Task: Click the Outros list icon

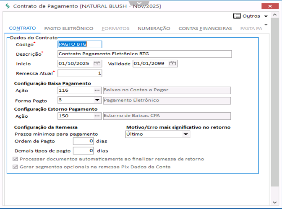Action: [x=237, y=16]
